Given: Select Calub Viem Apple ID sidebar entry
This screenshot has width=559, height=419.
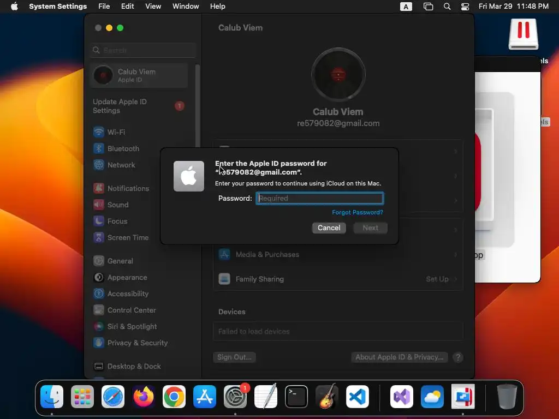Looking at the screenshot, I should (x=139, y=75).
